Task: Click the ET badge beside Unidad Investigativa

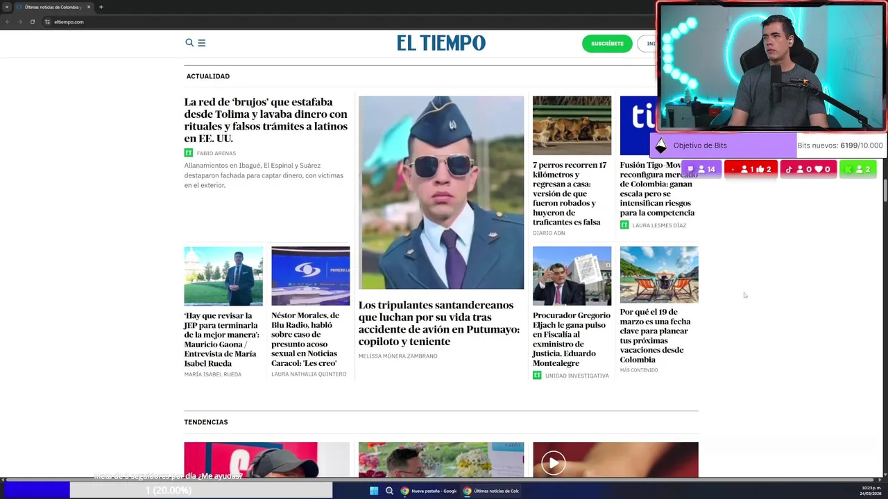Action: [x=536, y=376]
